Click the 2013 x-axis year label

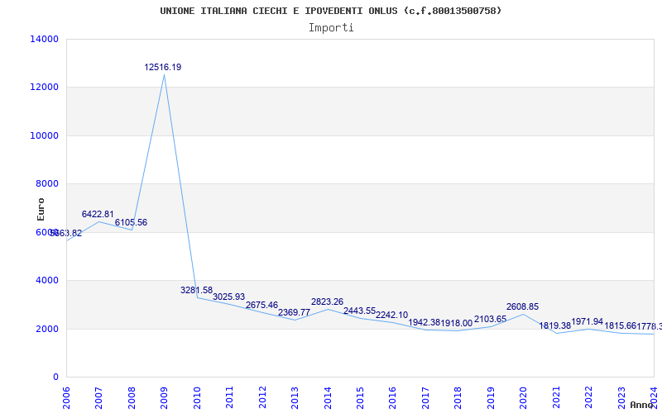(295, 397)
